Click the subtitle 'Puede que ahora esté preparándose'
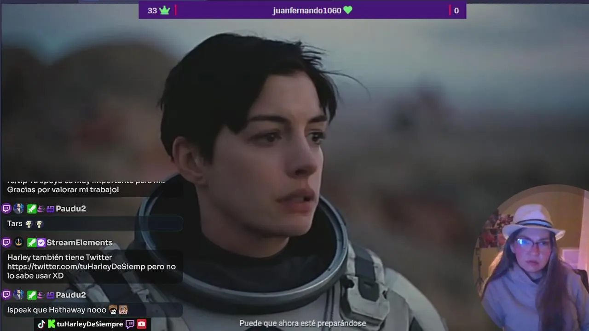This screenshot has width=589, height=331. point(303,323)
